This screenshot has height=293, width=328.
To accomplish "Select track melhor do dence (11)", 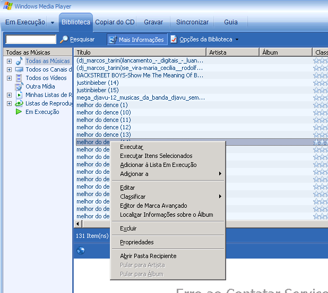I will (x=103, y=120).
